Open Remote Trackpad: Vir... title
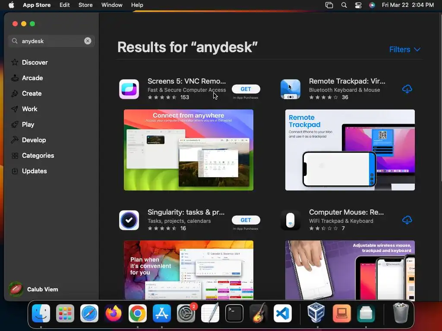The height and width of the screenshot is (331, 442). click(x=347, y=81)
